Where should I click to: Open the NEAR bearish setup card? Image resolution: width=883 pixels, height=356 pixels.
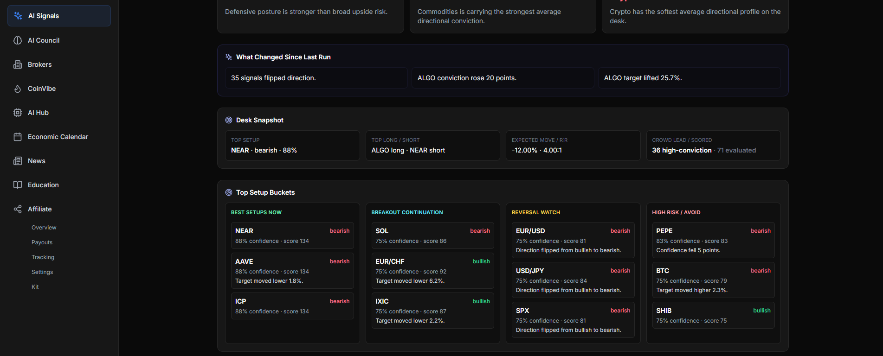click(292, 235)
